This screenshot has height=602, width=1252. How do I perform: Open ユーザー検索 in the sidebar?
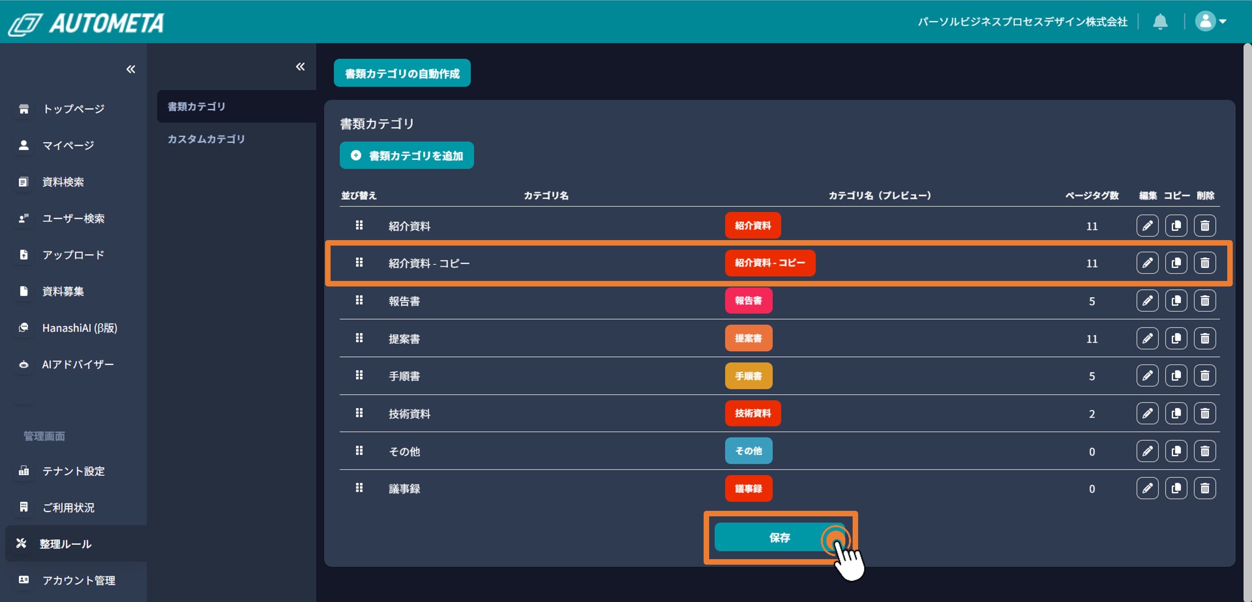point(74,218)
